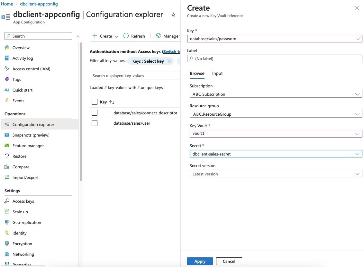Sort by Key using arrows icon
Viewport: 364px width, 267px height.
pyautogui.click(x=112, y=102)
